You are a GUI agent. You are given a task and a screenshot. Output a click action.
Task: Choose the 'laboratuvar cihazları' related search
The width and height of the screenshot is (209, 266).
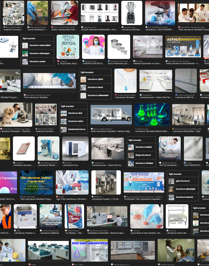(141, 163)
